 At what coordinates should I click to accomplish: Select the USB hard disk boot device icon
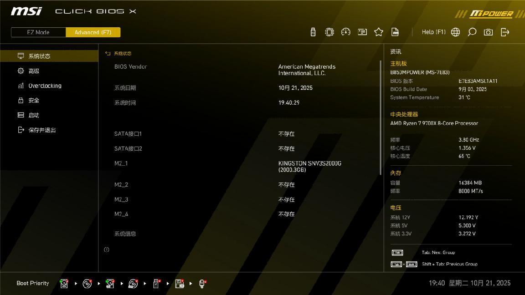110,284
